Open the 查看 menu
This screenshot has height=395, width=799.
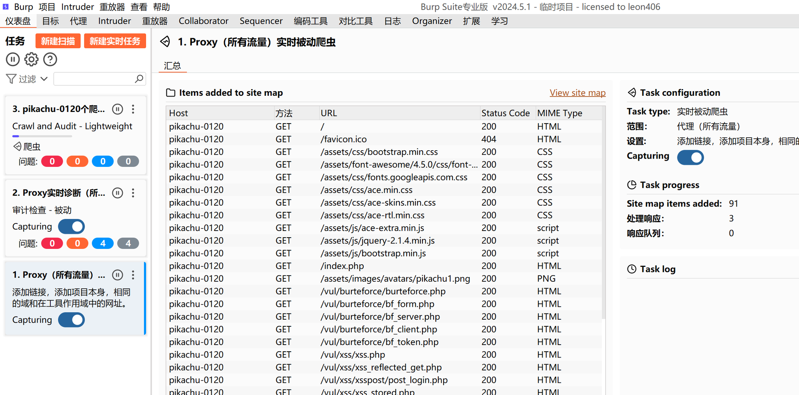(139, 7)
